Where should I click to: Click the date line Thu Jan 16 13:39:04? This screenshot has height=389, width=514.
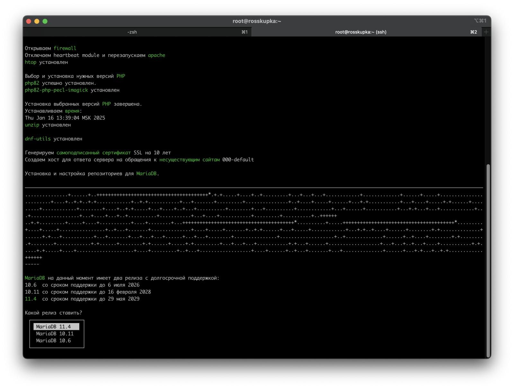click(65, 118)
